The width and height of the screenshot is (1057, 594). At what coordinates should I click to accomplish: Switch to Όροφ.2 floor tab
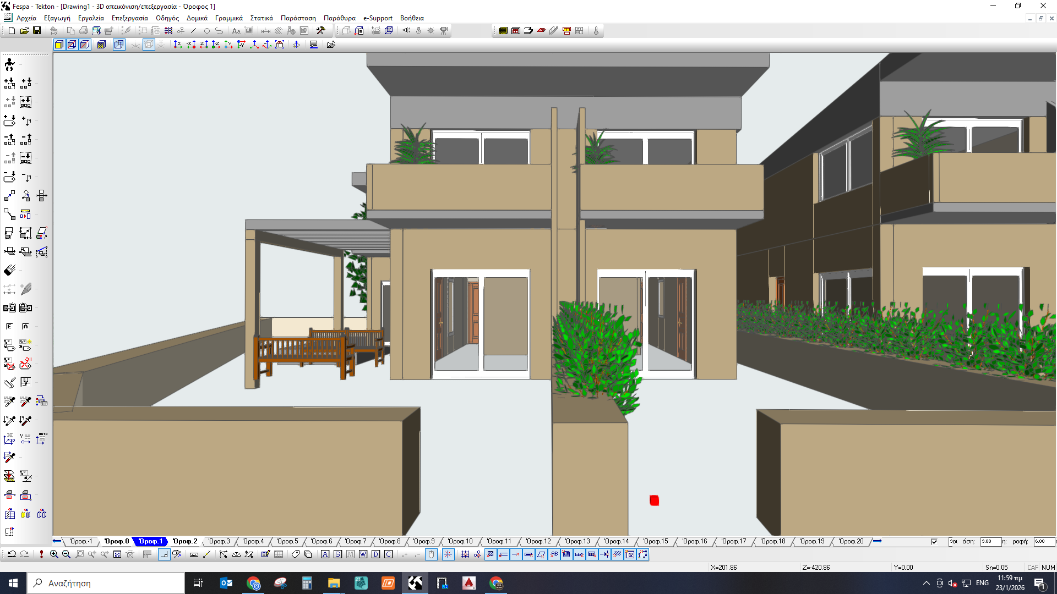[x=184, y=541]
